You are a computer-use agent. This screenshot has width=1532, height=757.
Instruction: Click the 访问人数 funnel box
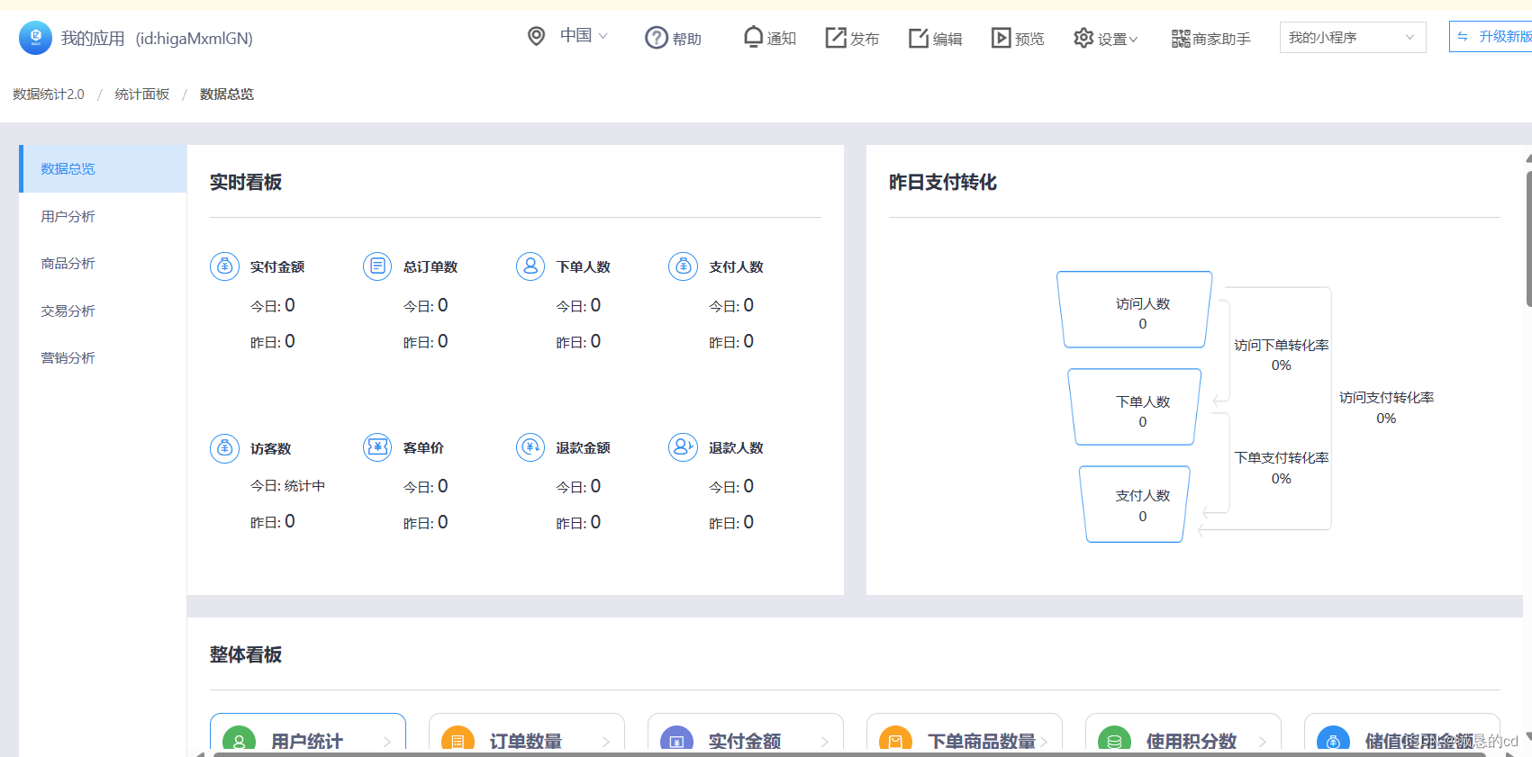point(1135,310)
